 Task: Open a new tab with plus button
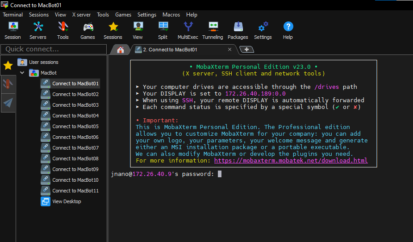click(x=247, y=50)
